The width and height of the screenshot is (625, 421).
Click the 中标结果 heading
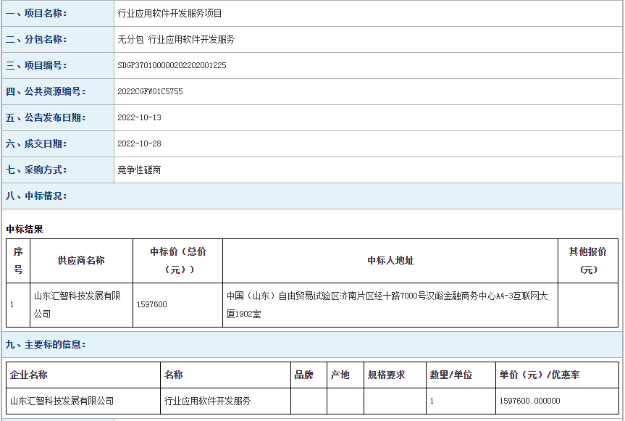25,229
